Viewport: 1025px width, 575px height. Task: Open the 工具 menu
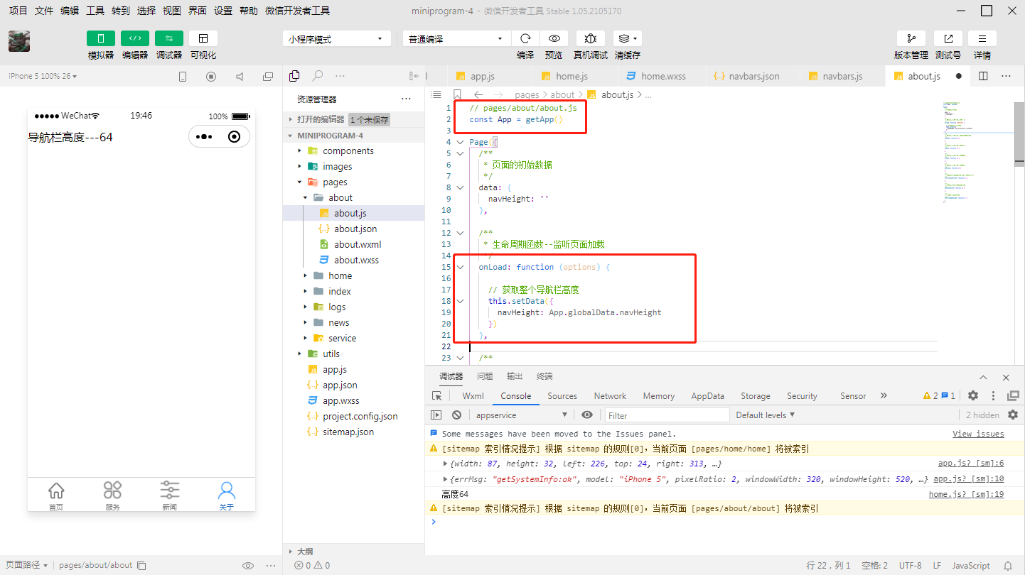coord(95,11)
